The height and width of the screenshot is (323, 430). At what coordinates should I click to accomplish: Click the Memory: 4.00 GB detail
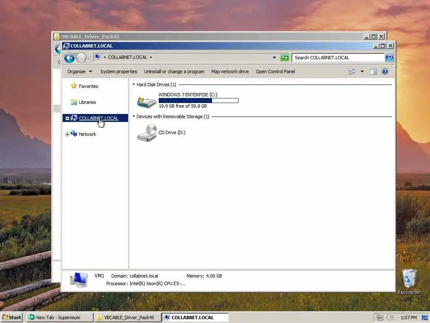pyautogui.click(x=204, y=276)
